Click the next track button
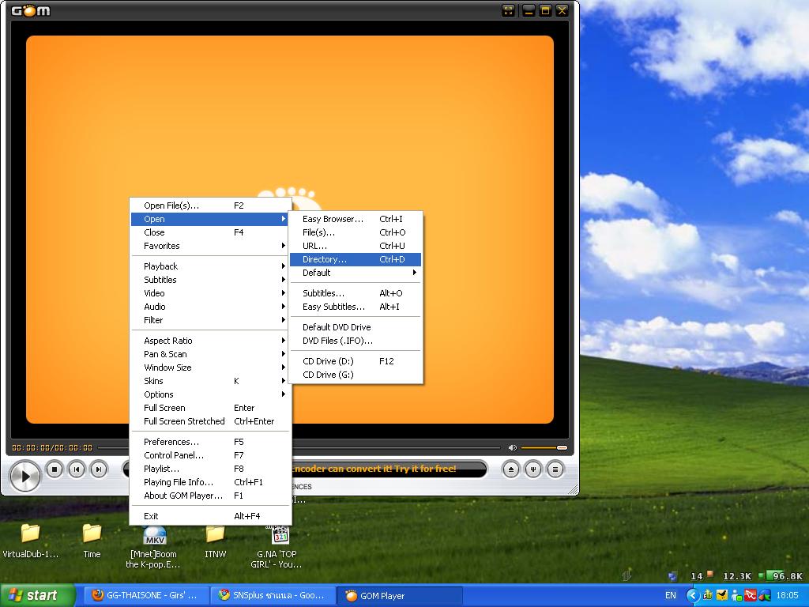Viewport: 809px width, 607px height. point(99,469)
